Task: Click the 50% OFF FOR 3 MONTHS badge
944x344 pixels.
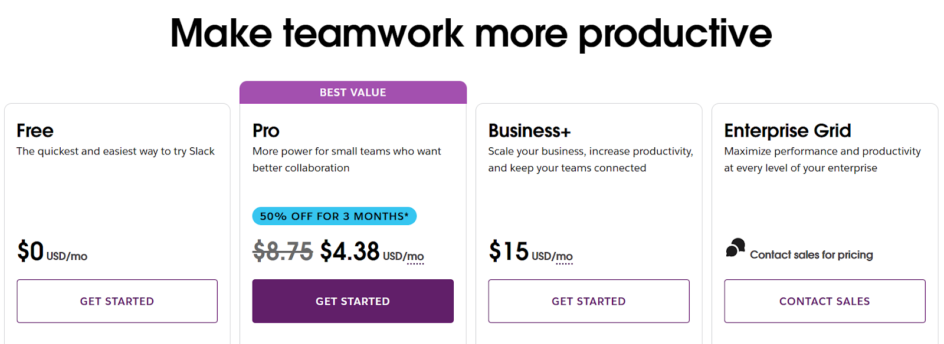Action: pos(334,216)
